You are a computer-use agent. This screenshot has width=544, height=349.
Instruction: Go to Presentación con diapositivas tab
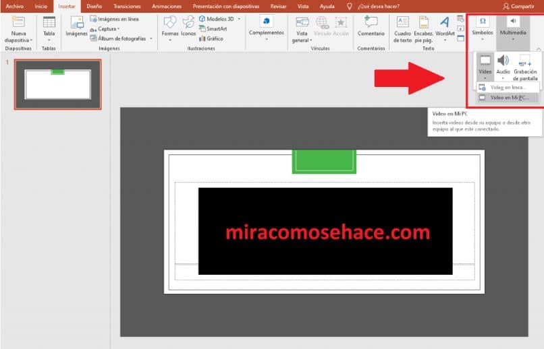click(x=226, y=6)
